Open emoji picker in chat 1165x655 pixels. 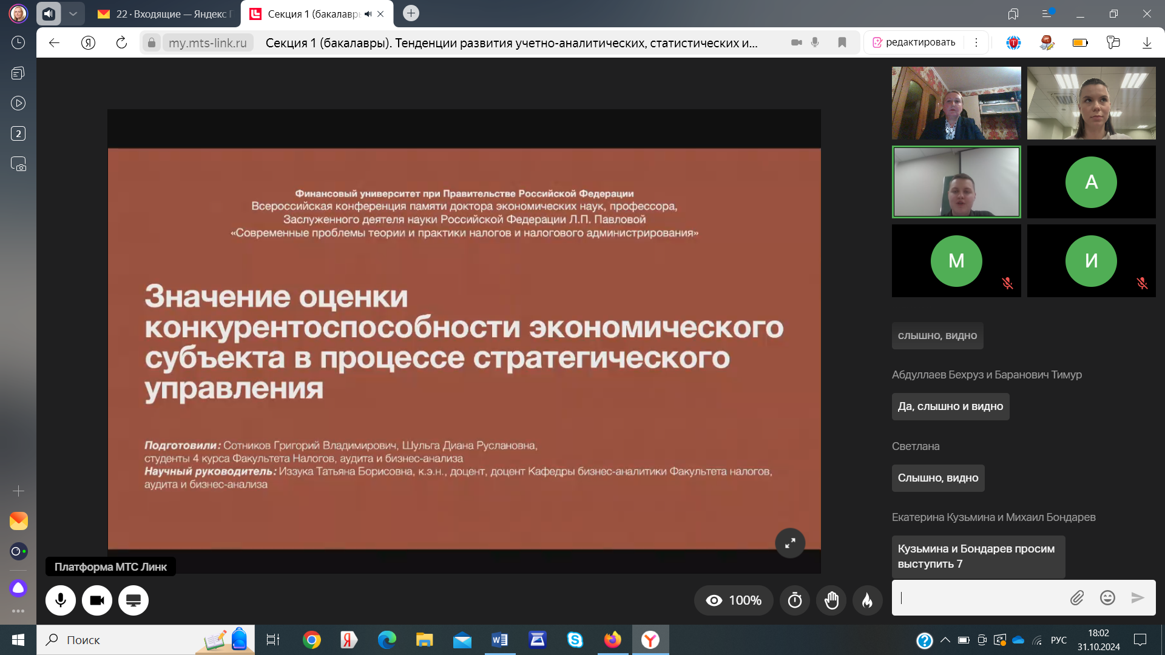coord(1107,598)
